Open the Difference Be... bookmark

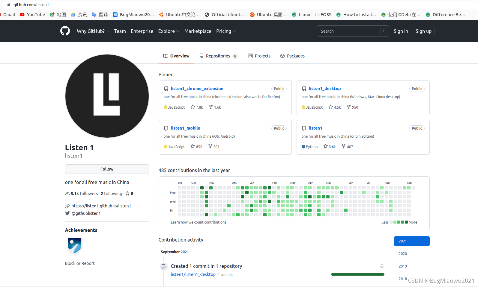446,14
